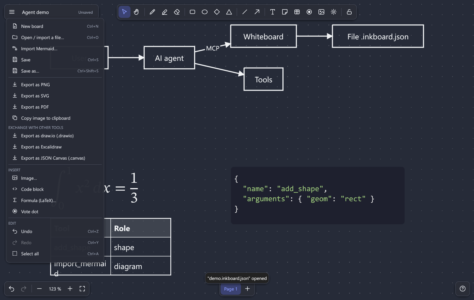Add a new page with plus

point(247,289)
